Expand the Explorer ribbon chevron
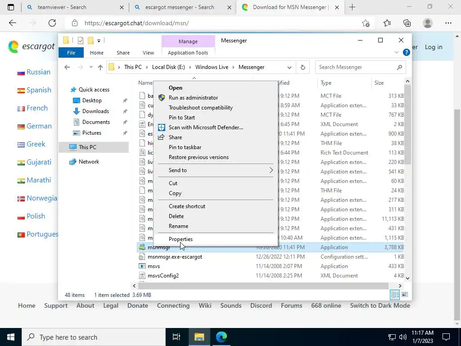The width and height of the screenshot is (461, 346). point(396,52)
